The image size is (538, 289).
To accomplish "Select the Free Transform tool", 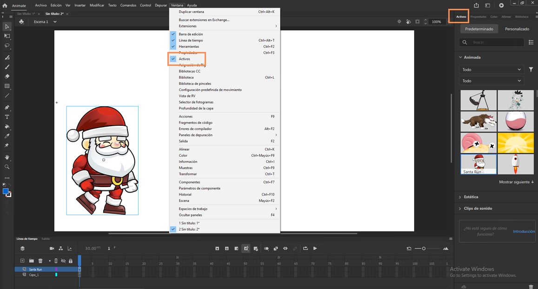I will click(x=7, y=36).
